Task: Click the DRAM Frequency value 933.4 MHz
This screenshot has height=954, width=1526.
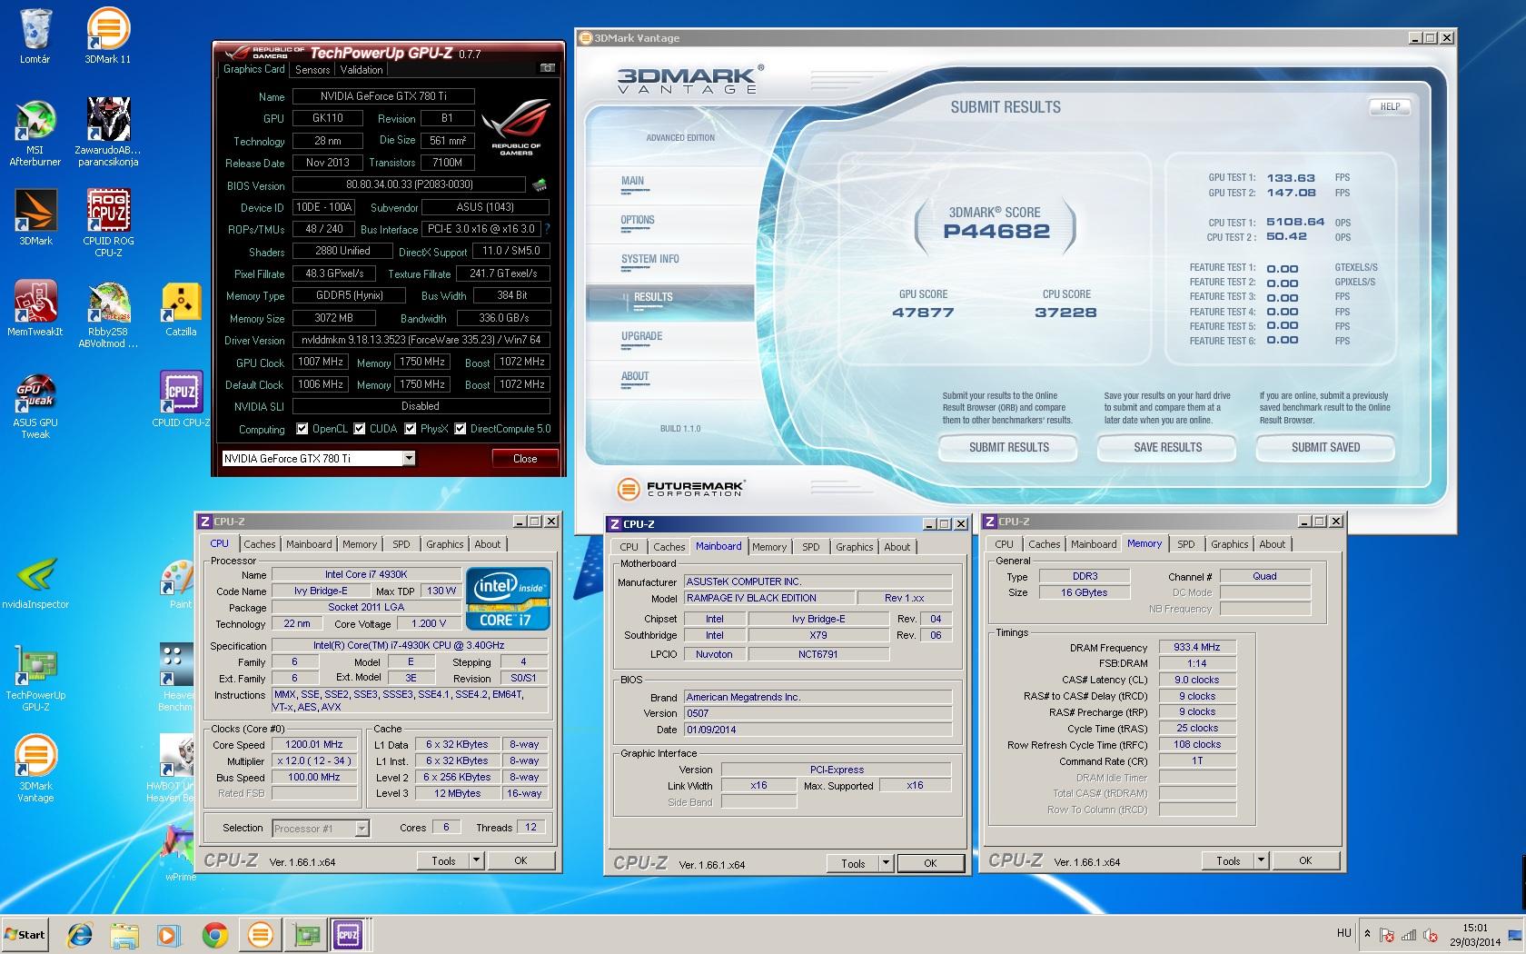Action: [1197, 647]
